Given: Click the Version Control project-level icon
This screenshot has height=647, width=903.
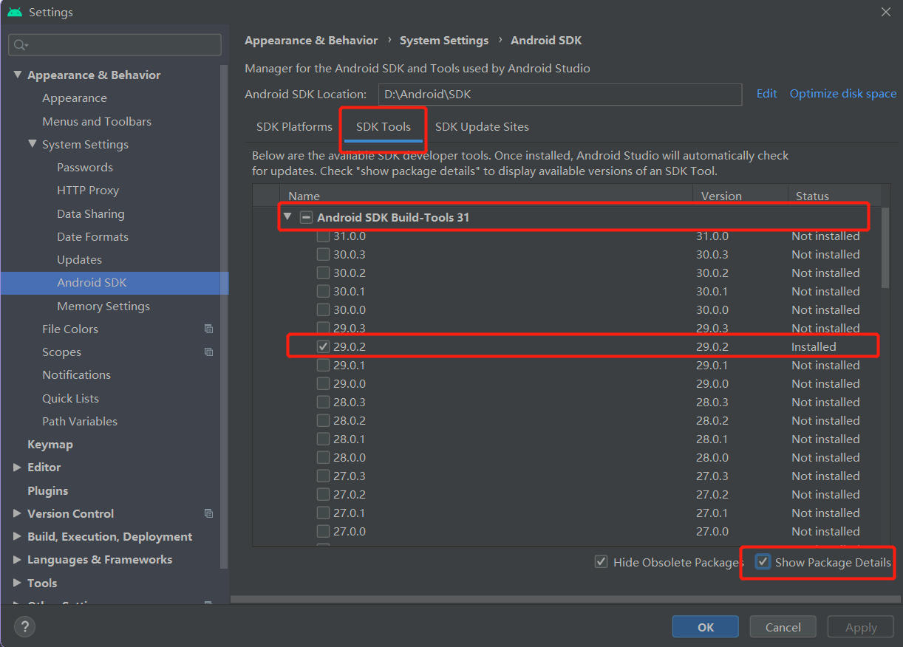Looking at the screenshot, I should 208,514.
